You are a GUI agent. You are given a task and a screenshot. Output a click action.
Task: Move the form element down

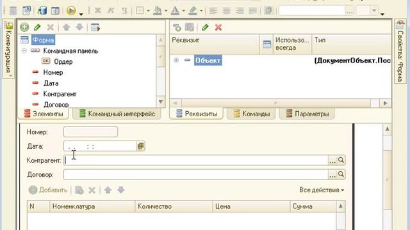[79, 27]
